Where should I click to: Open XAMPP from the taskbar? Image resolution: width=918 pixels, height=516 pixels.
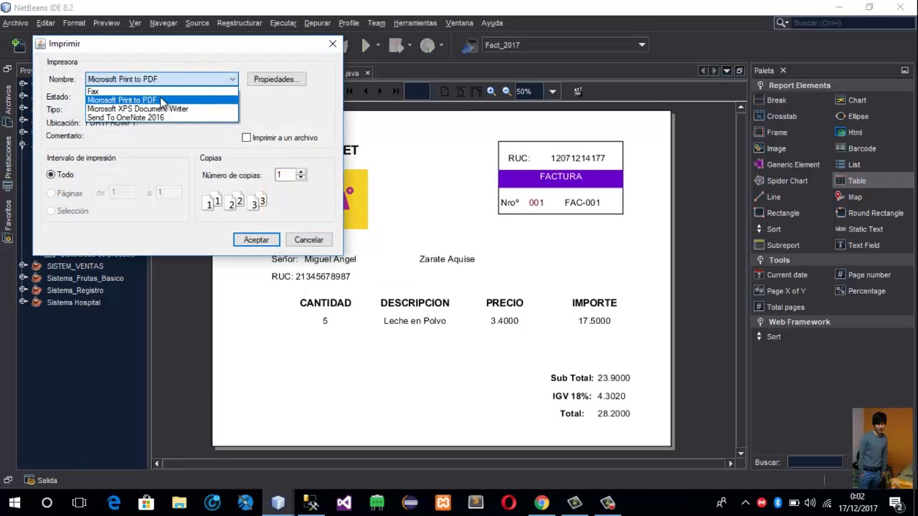pos(443,503)
